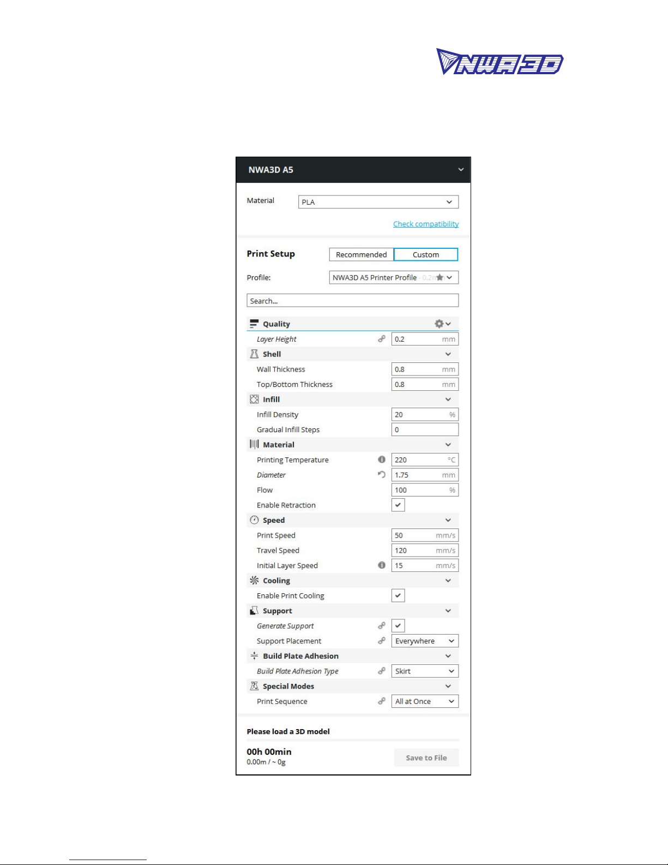The image size is (668, 865).
Task: Click the Print Speed value field
Action: pyautogui.click(x=425, y=535)
